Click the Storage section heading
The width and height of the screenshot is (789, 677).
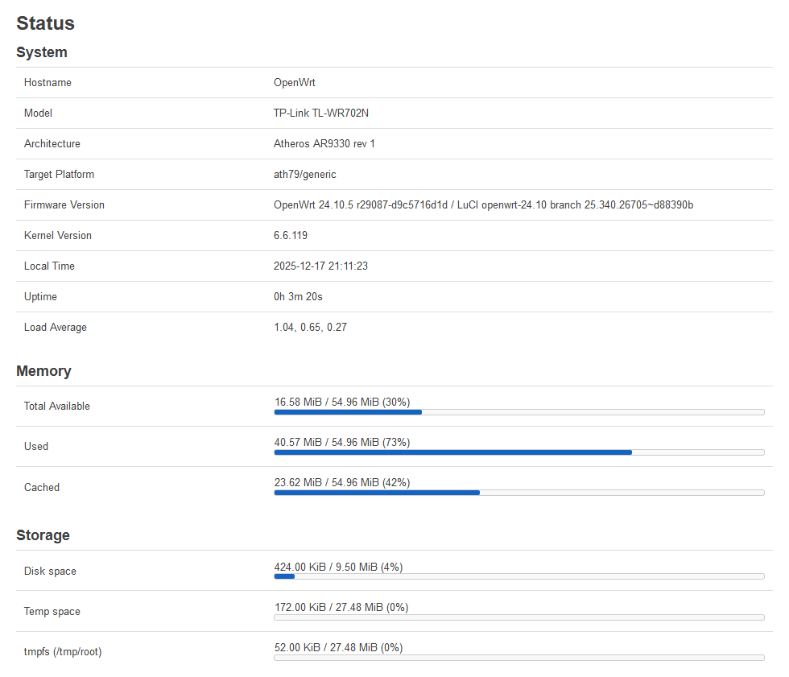click(43, 535)
